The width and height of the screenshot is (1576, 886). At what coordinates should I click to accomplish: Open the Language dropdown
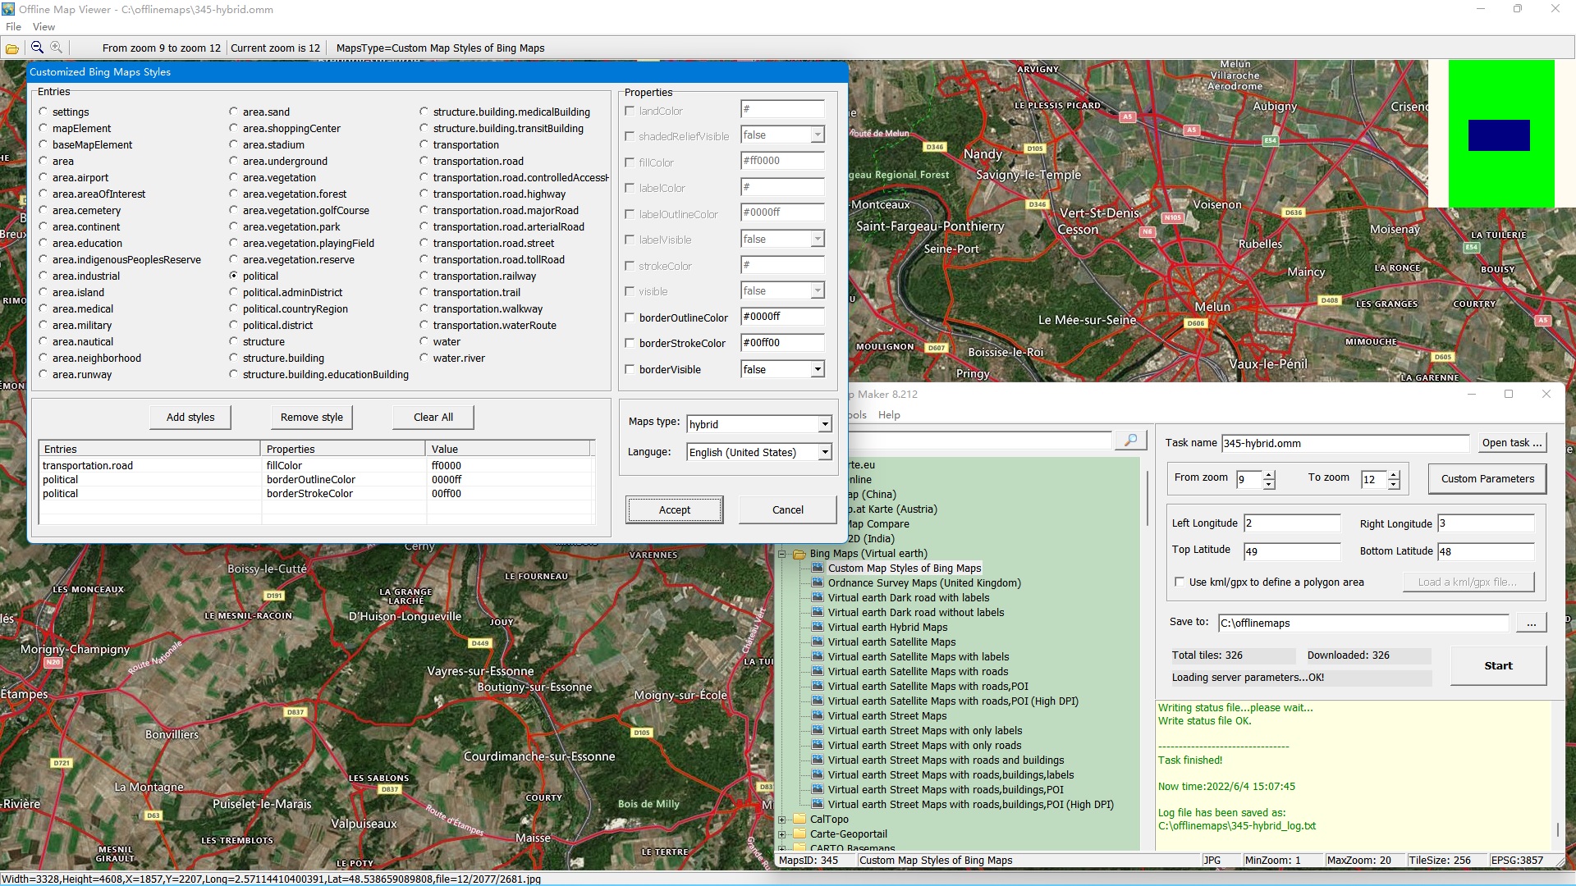pos(825,452)
